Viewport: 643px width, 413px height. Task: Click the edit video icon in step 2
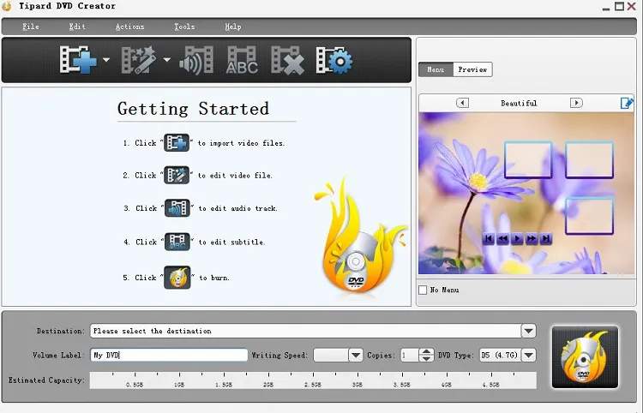[x=177, y=176]
